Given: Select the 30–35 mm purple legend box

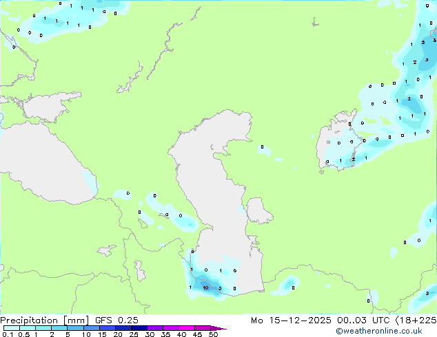Looking at the screenshot, I should [154, 328].
